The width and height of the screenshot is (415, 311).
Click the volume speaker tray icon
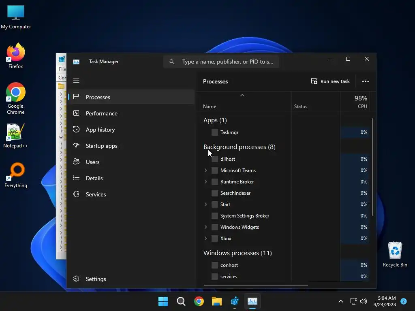(x=364, y=301)
